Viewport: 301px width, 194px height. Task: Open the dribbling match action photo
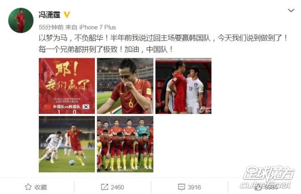tap(67, 144)
